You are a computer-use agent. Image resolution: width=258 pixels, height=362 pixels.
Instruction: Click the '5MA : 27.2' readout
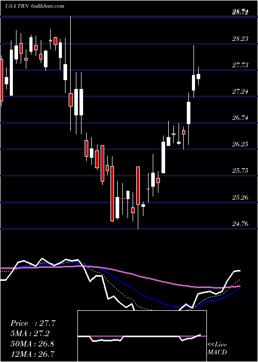pos(30,334)
